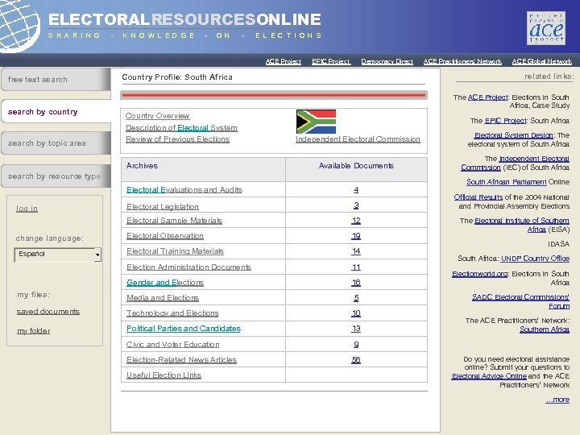This screenshot has width=580, height=435.
Task: Click document count 3 for Electoral Legislation
Action: point(356,205)
